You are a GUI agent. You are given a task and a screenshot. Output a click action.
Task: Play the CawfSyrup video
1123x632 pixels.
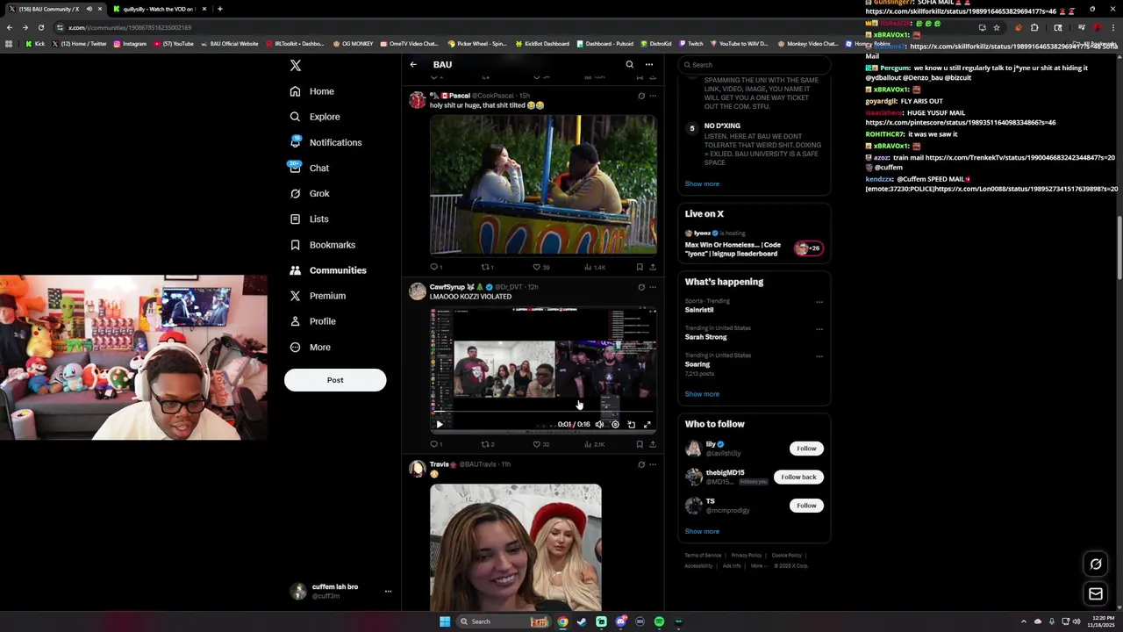coord(440,425)
